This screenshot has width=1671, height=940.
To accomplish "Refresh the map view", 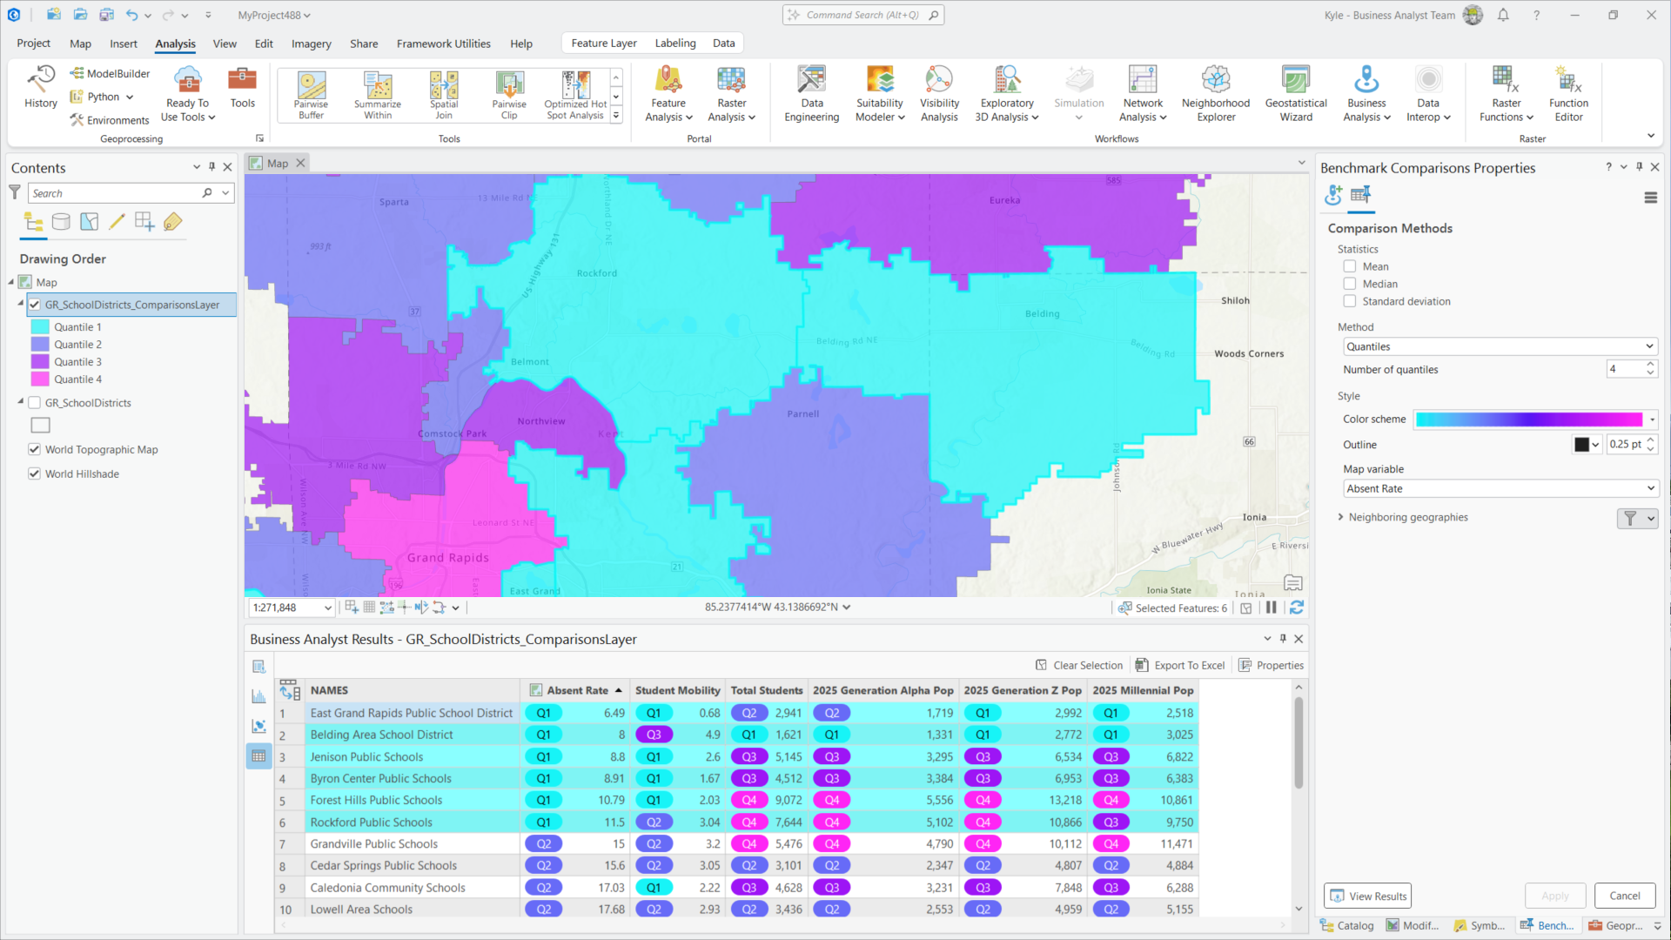I will 1296,608.
